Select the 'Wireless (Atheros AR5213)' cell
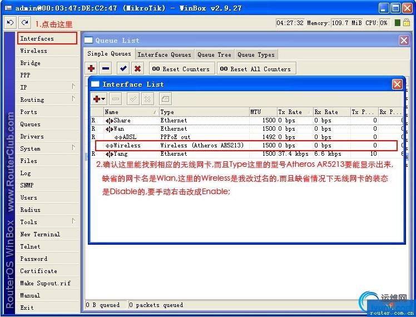This screenshot has width=416, height=317. [202, 145]
